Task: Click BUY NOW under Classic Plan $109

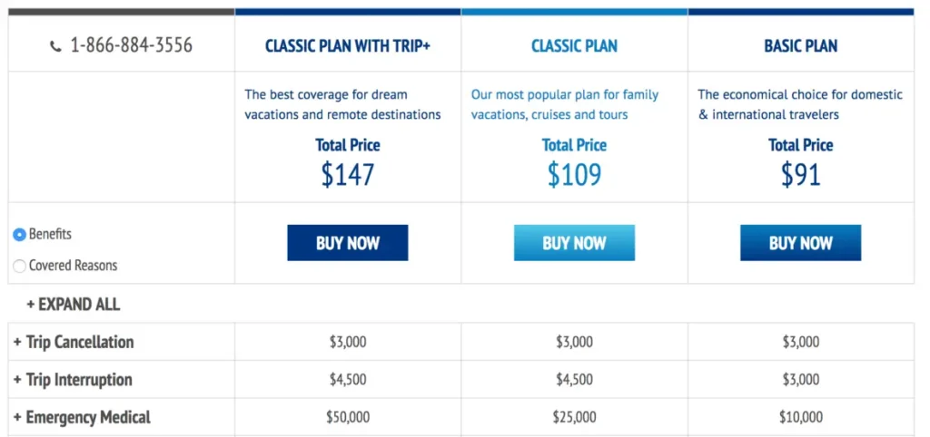Action: point(574,243)
